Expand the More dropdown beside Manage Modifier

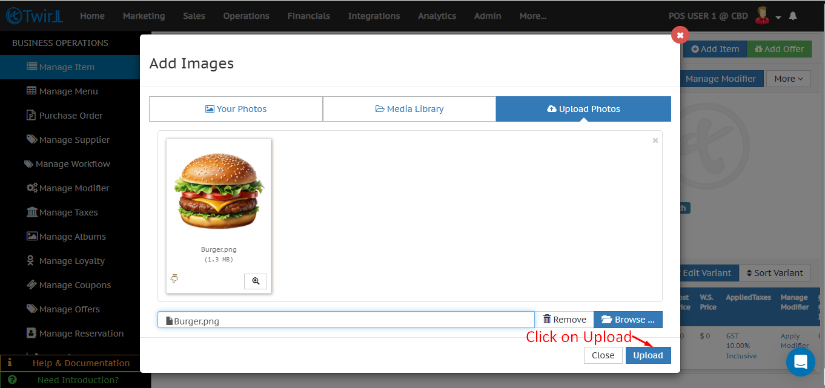788,79
